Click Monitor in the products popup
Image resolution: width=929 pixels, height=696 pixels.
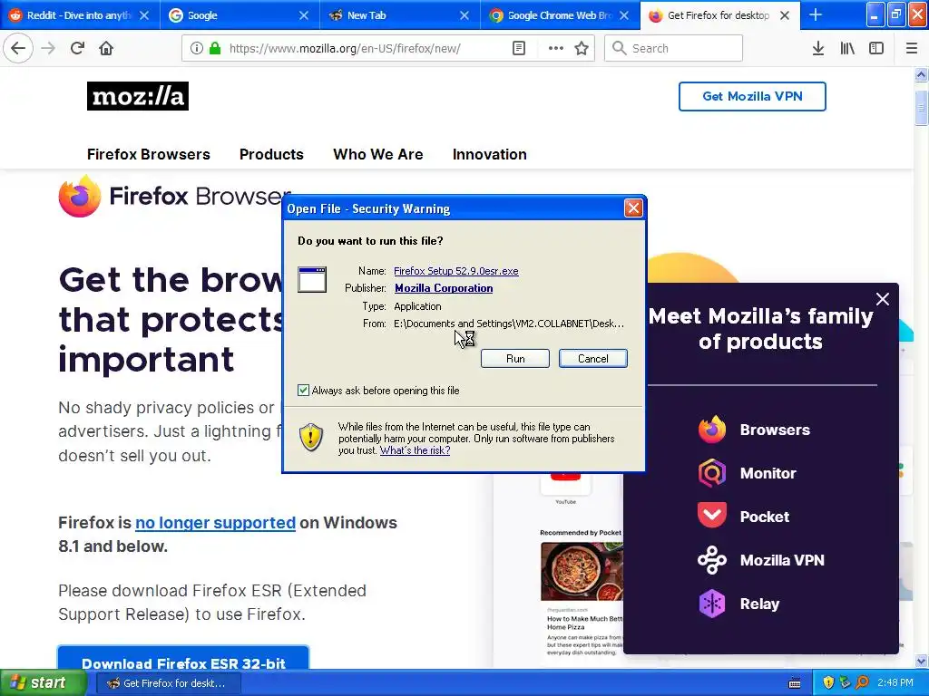point(768,473)
